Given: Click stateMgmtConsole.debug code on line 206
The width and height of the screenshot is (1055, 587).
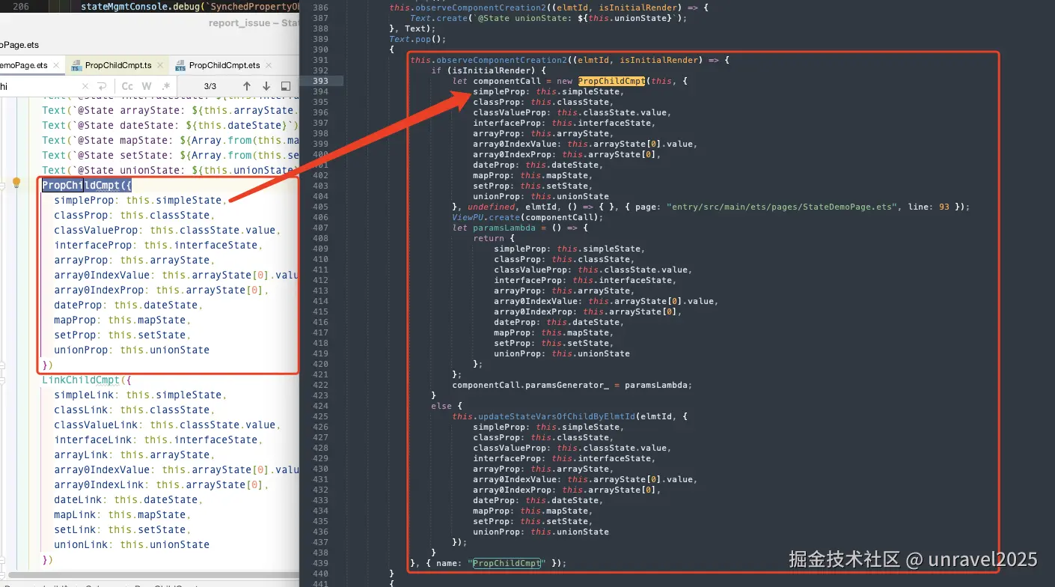Looking at the screenshot, I should 190,7.
